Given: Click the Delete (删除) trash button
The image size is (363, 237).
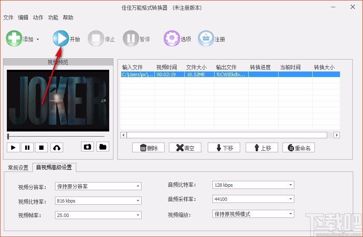Looking at the screenshot, I should 148,147.
